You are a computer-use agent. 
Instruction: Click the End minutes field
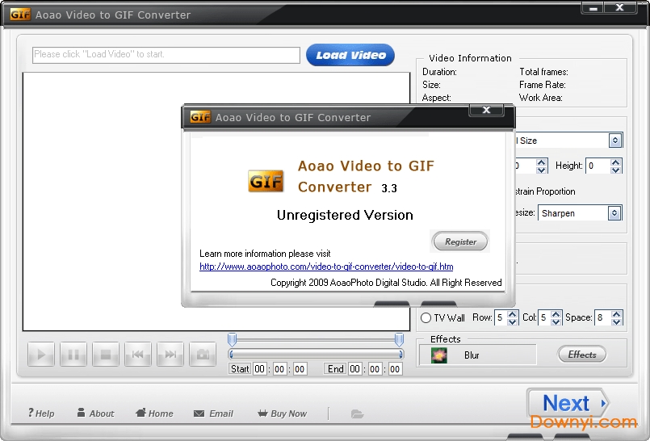click(375, 369)
